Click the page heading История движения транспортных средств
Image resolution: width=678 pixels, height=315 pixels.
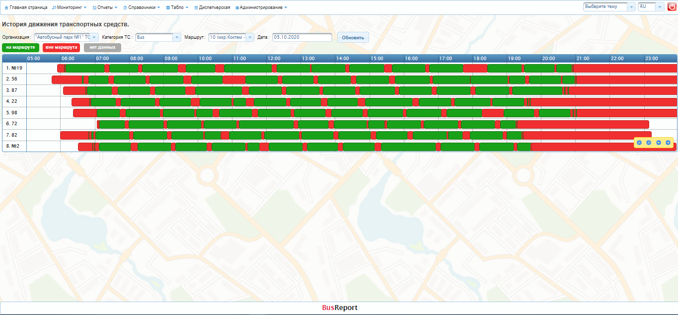66,24
